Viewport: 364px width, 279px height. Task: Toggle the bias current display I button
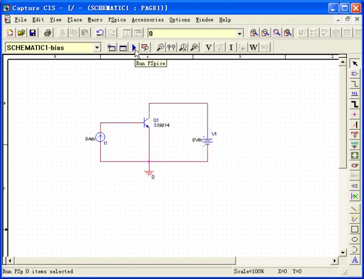(231, 48)
